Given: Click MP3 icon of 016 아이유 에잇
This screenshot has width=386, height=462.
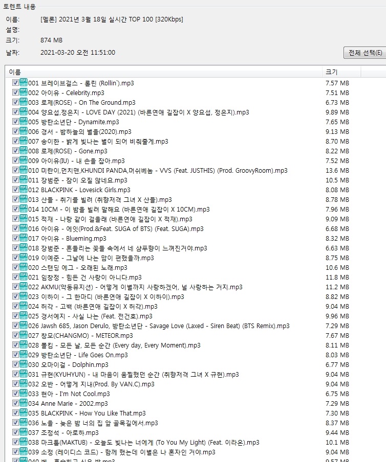Looking at the screenshot, I should (x=24, y=228).
